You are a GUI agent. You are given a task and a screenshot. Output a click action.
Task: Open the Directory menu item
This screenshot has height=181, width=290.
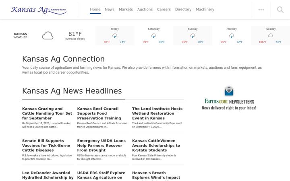[183, 9]
